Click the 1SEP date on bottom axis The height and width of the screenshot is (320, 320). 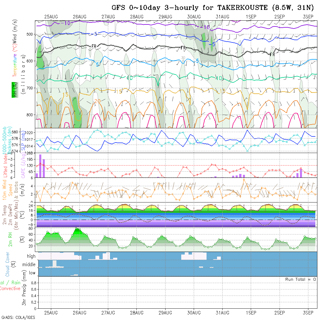click(x=251, y=313)
